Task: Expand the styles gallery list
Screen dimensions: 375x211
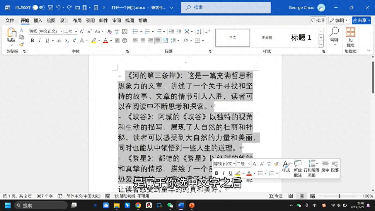Action: (x=321, y=44)
